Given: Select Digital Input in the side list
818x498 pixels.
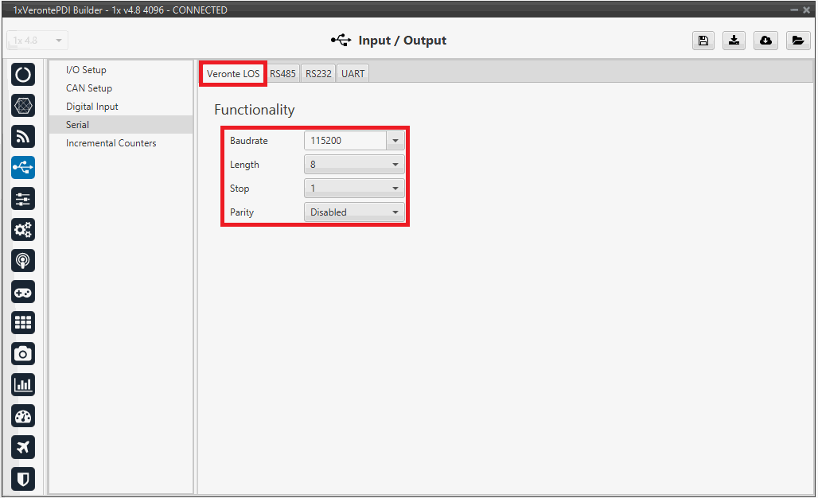Looking at the screenshot, I should (121, 107).
